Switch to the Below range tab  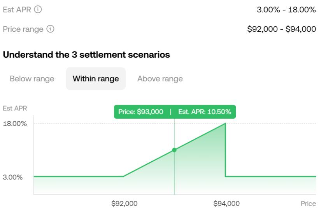pos(32,79)
